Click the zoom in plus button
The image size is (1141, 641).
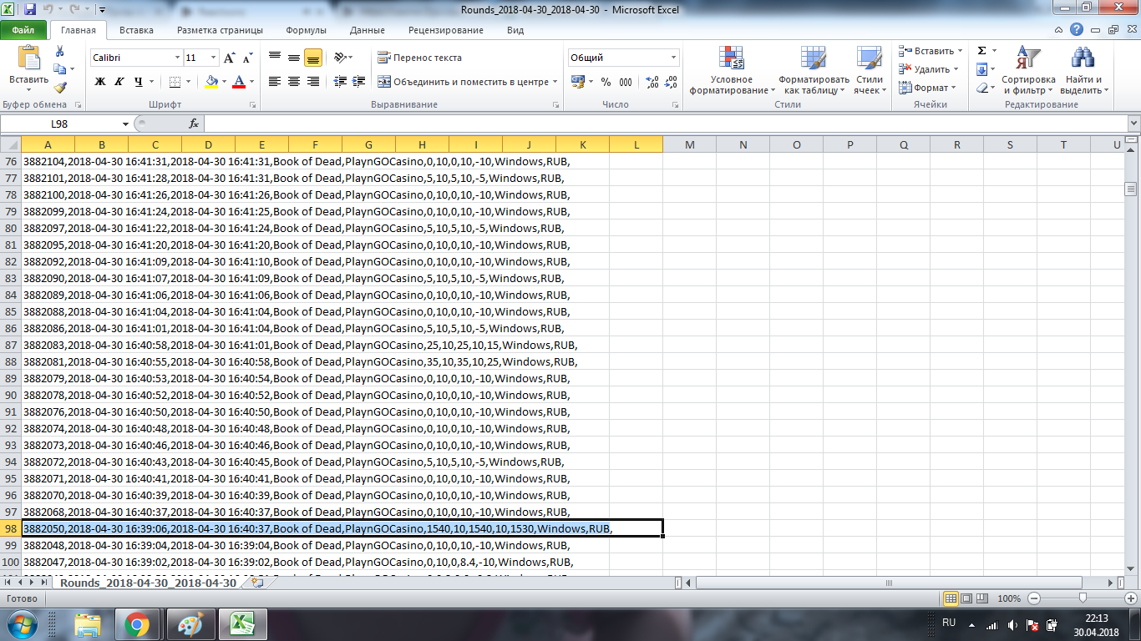(1129, 598)
